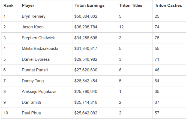Select the Triton Earnings column header
186x119 pixels.
[x=89, y=5]
